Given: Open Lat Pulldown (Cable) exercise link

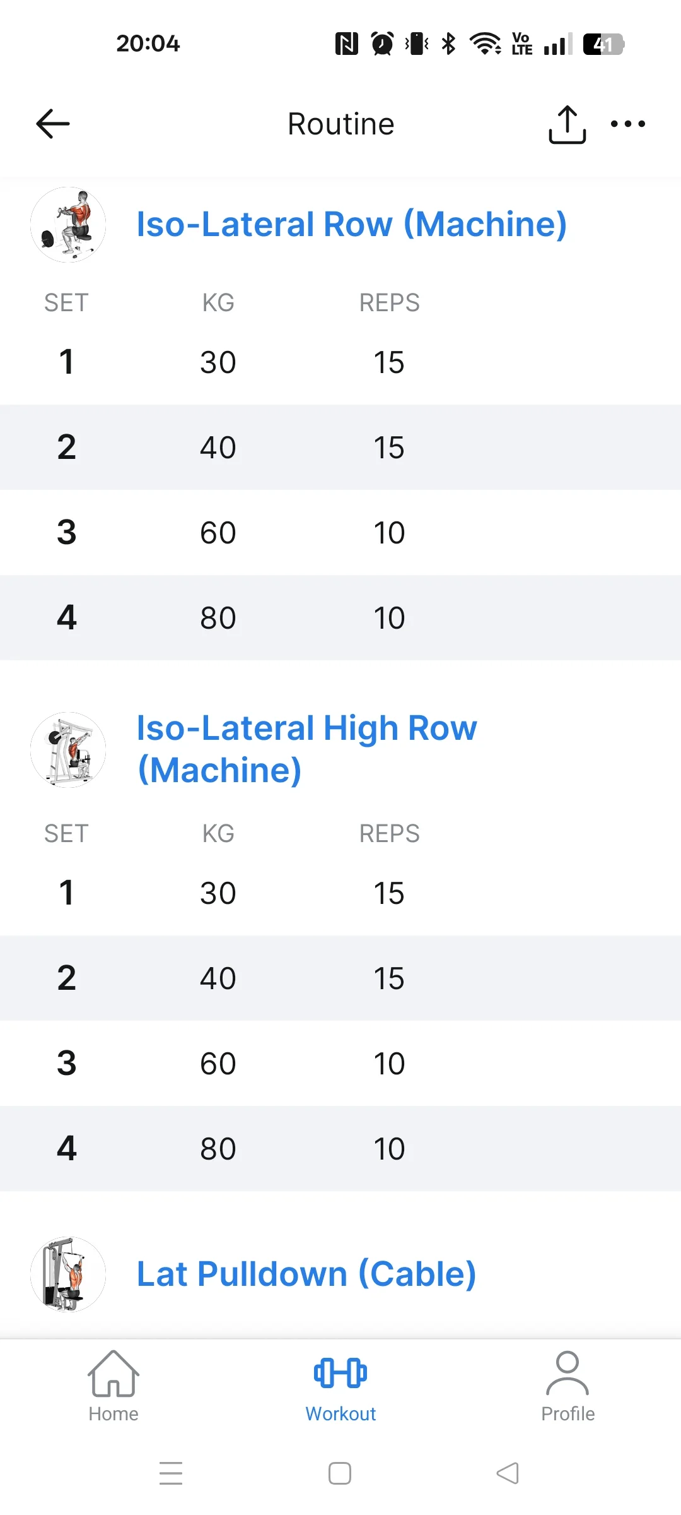Looking at the screenshot, I should tap(306, 1274).
